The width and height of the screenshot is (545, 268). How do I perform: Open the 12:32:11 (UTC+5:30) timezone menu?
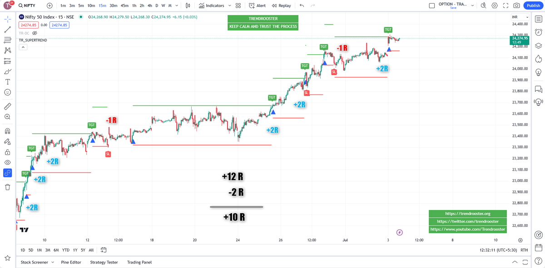(x=499, y=250)
